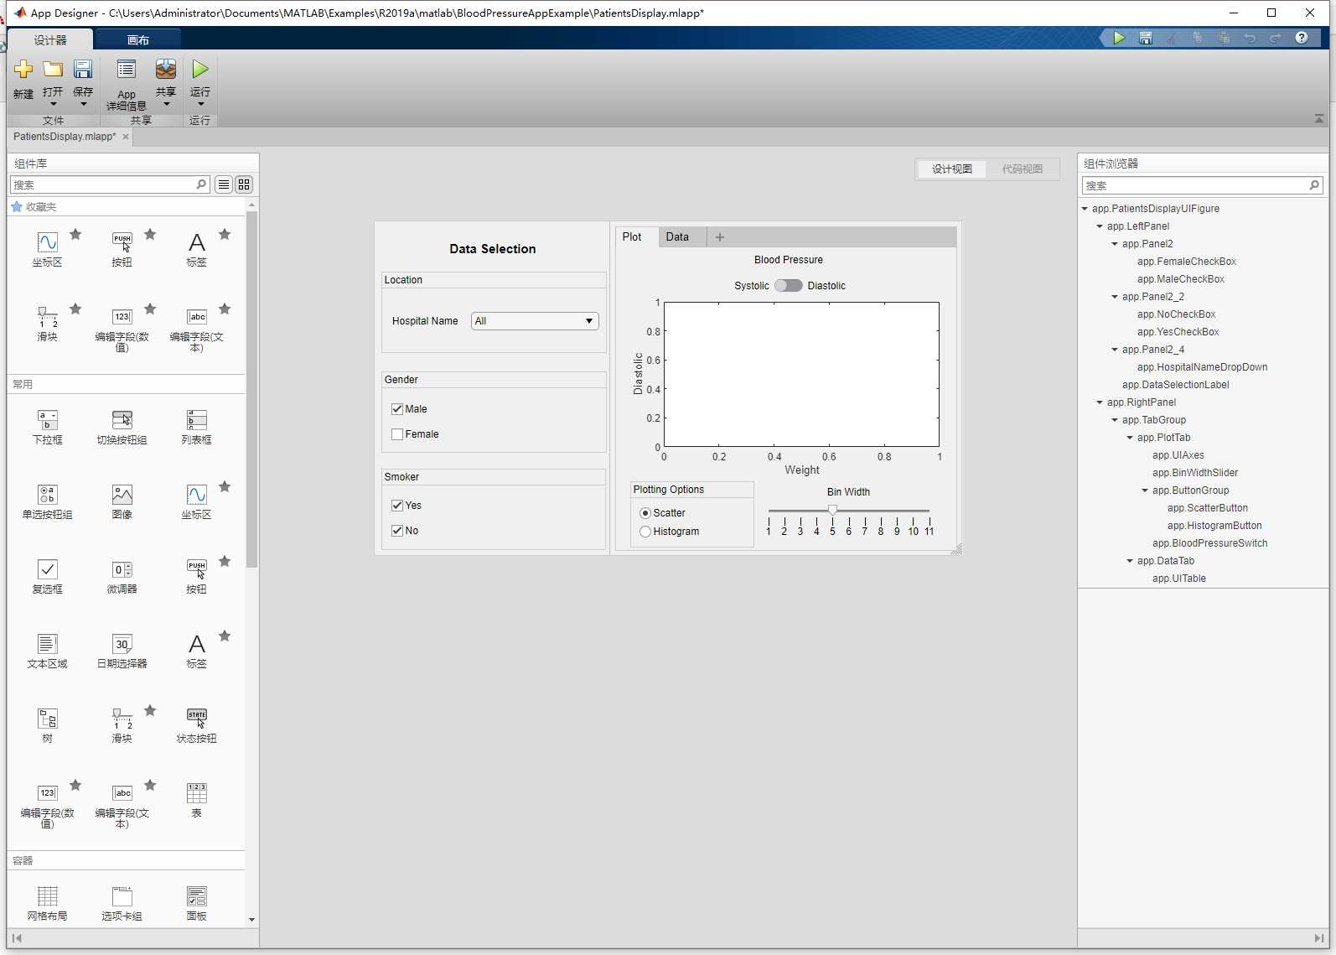Select the 文本区域 (Text Area) component
This screenshot has width=1336, height=955.
click(x=48, y=651)
